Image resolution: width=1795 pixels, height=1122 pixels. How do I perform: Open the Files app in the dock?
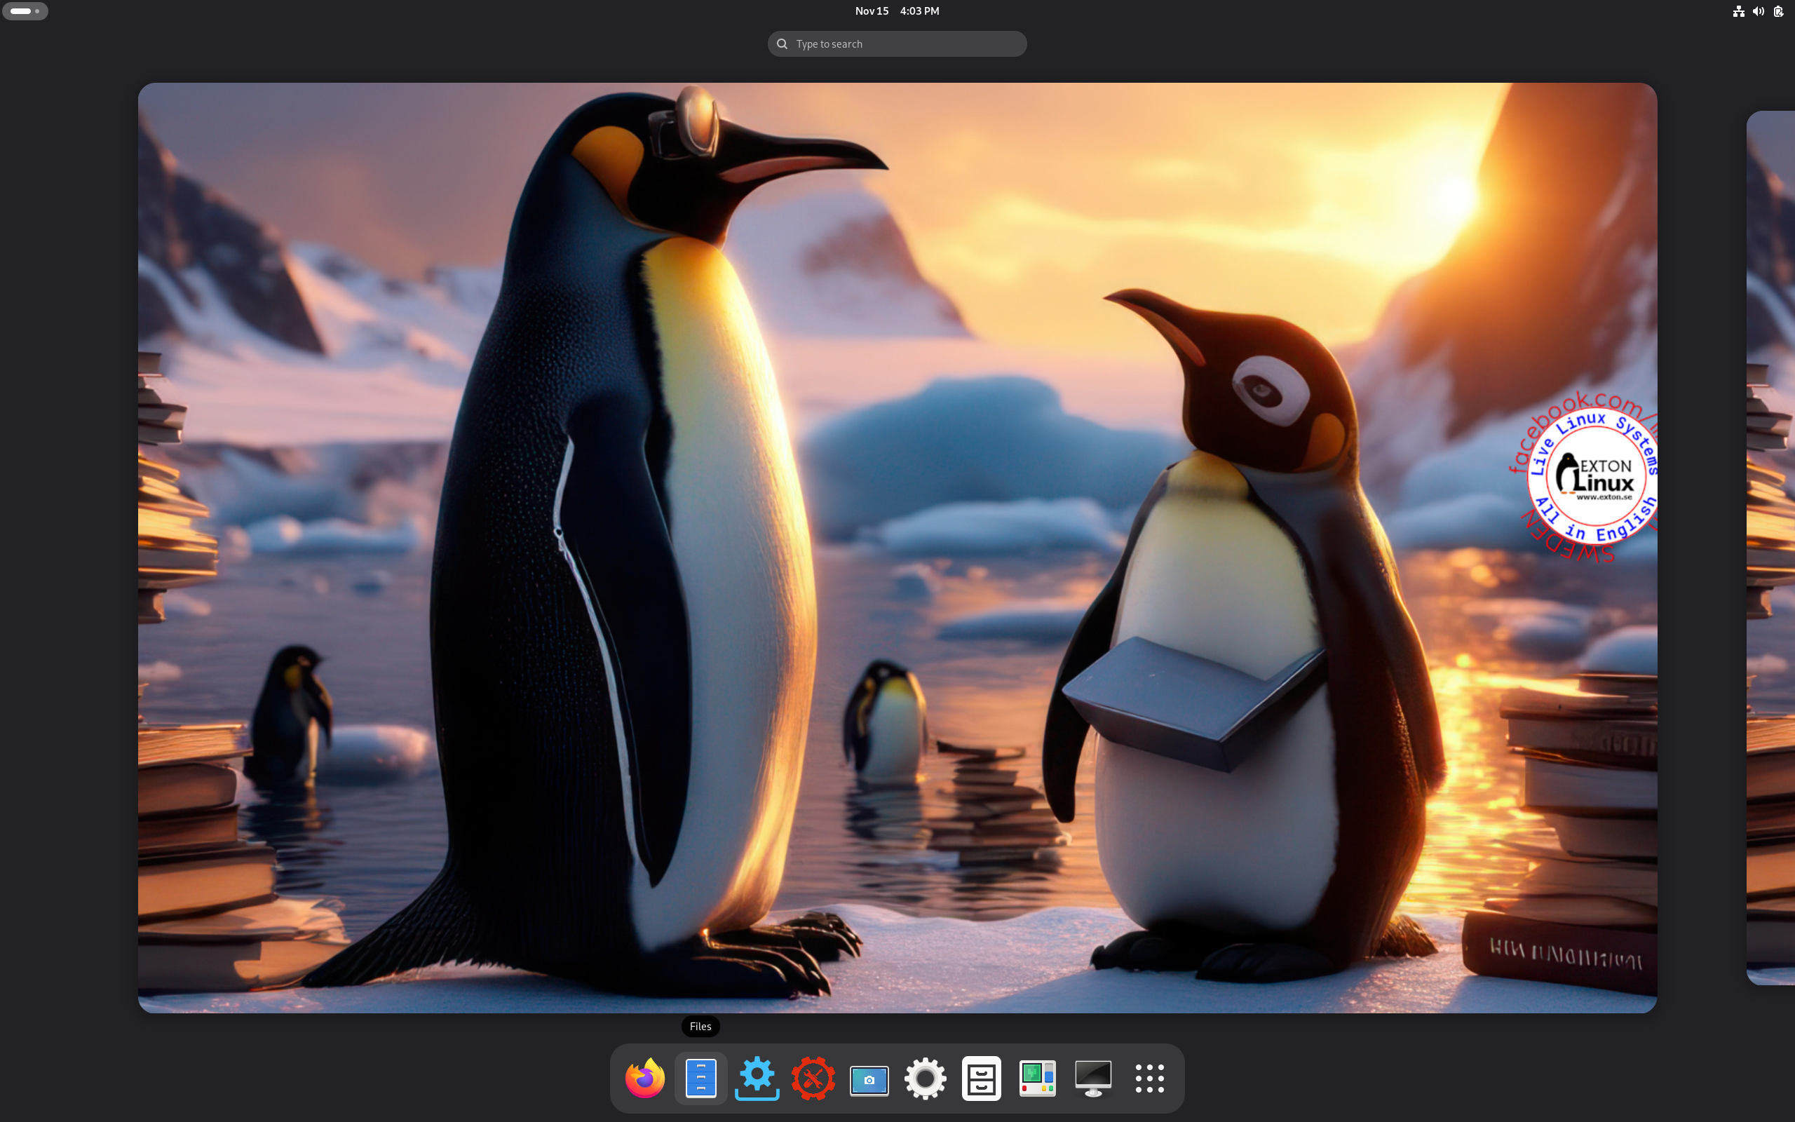701,1079
